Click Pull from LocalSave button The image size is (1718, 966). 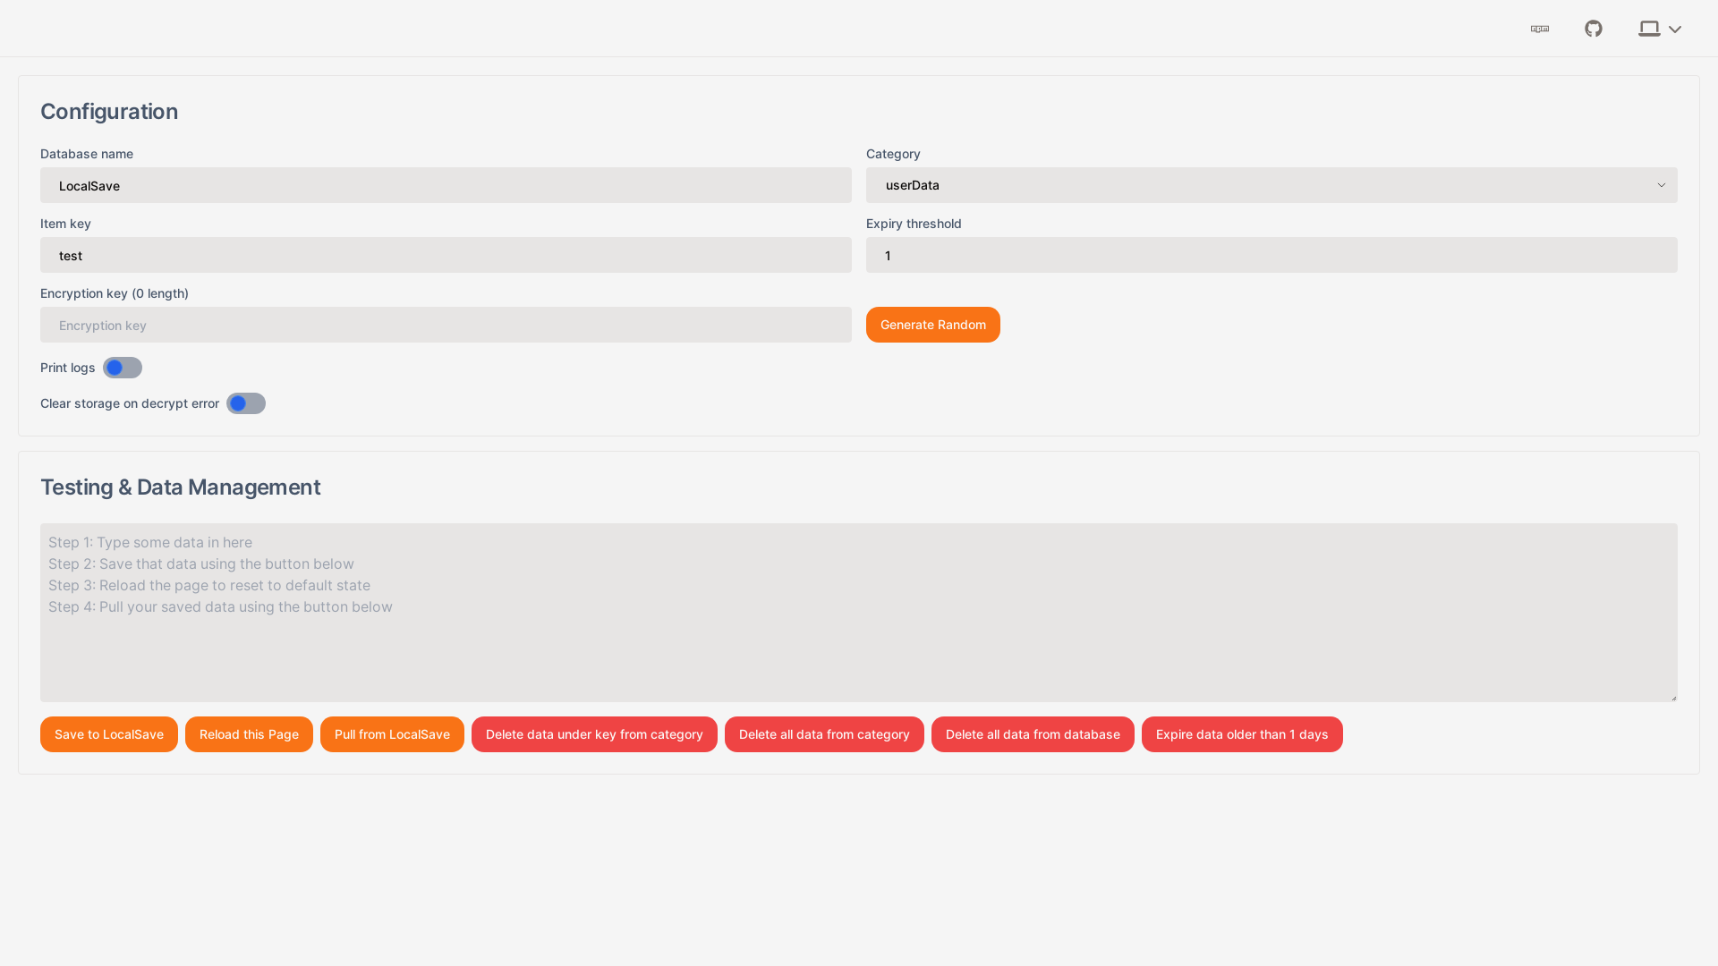coord(392,734)
